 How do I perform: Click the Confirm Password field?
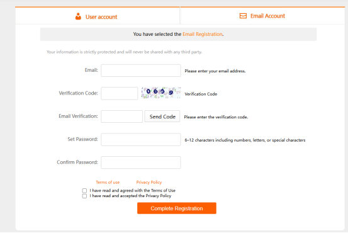pyautogui.click(x=141, y=162)
